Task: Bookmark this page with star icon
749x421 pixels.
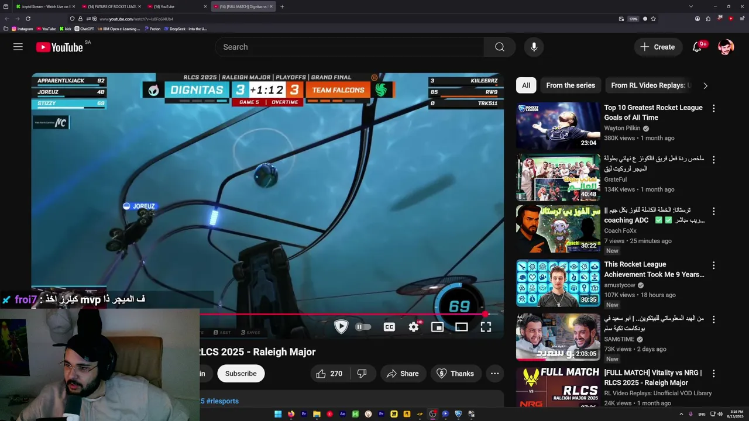Action: pyautogui.click(x=653, y=19)
